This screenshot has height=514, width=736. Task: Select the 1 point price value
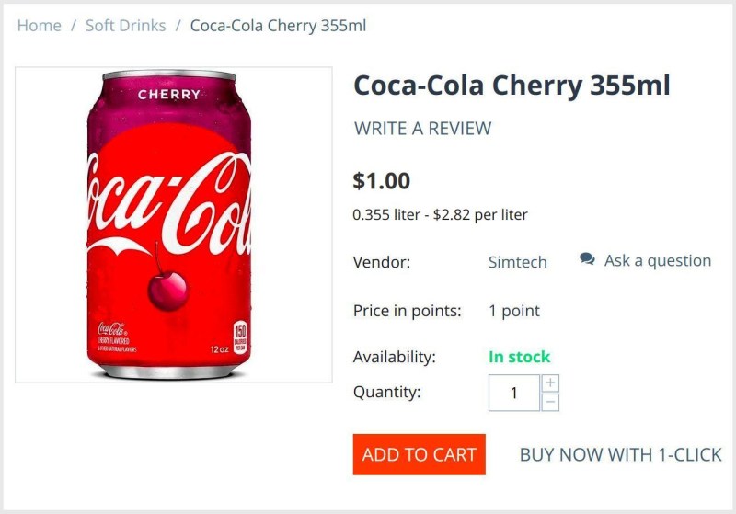coord(513,311)
